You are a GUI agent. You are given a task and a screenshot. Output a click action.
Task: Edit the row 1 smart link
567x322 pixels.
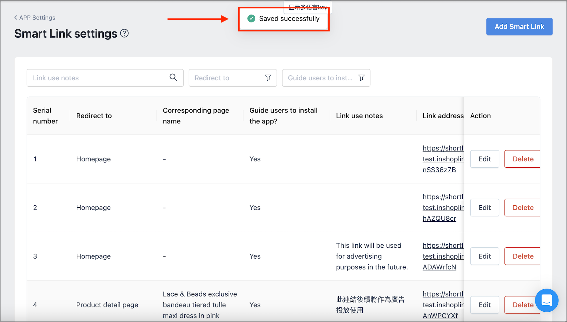[x=485, y=159]
